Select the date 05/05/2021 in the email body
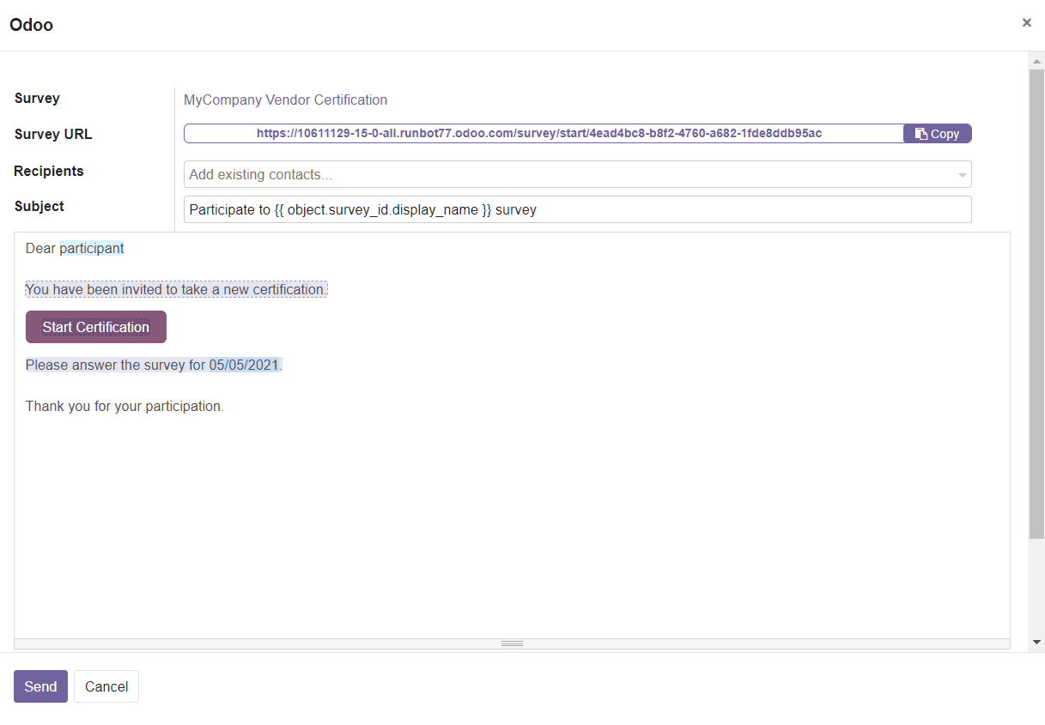This screenshot has height=725, width=1045. [x=244, y=365]
